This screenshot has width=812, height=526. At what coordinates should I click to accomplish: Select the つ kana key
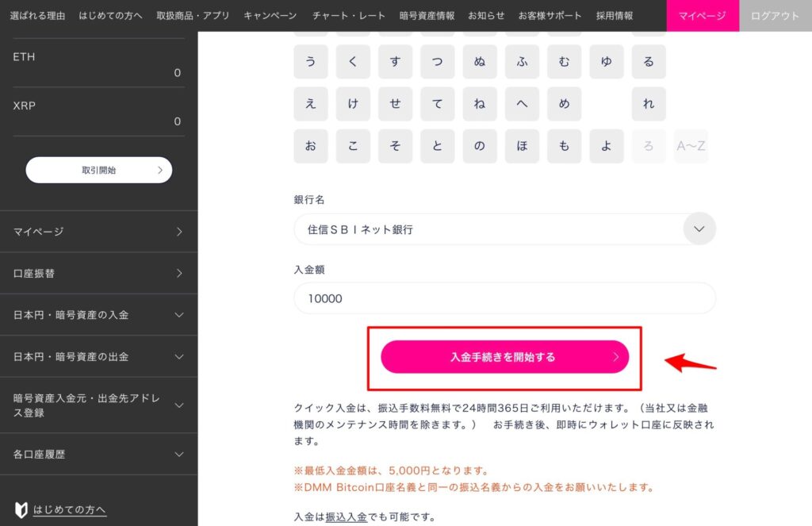438,62
